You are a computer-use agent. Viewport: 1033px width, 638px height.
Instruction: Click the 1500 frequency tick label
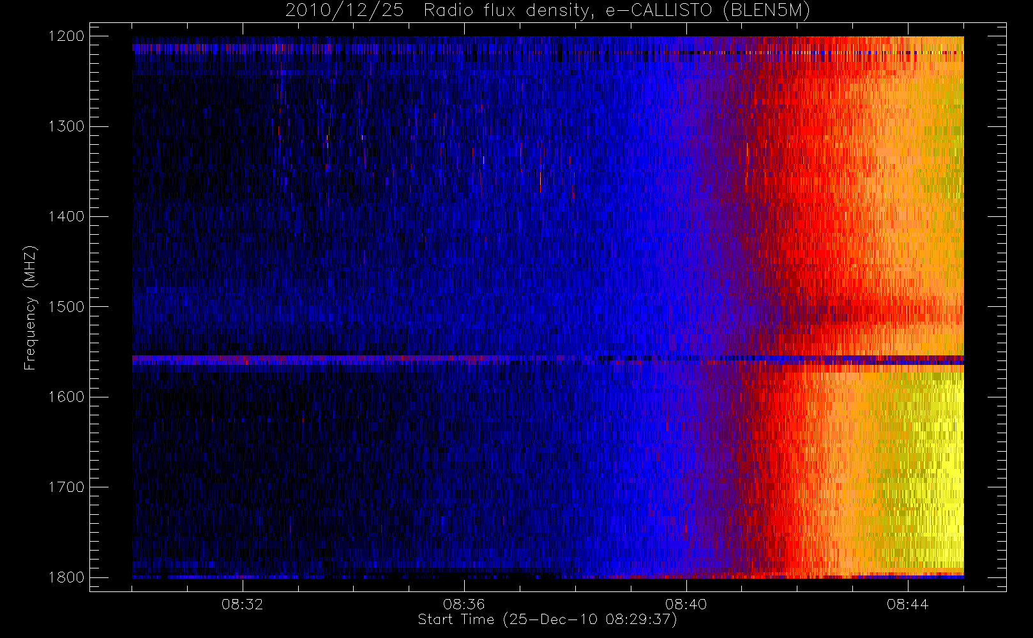(x=66, y=307)
